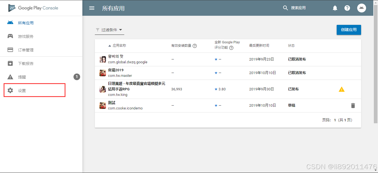This screenshot has width=378, height=173.
Task: Click the app icon of 測試
Action: [x=103, y=106]
